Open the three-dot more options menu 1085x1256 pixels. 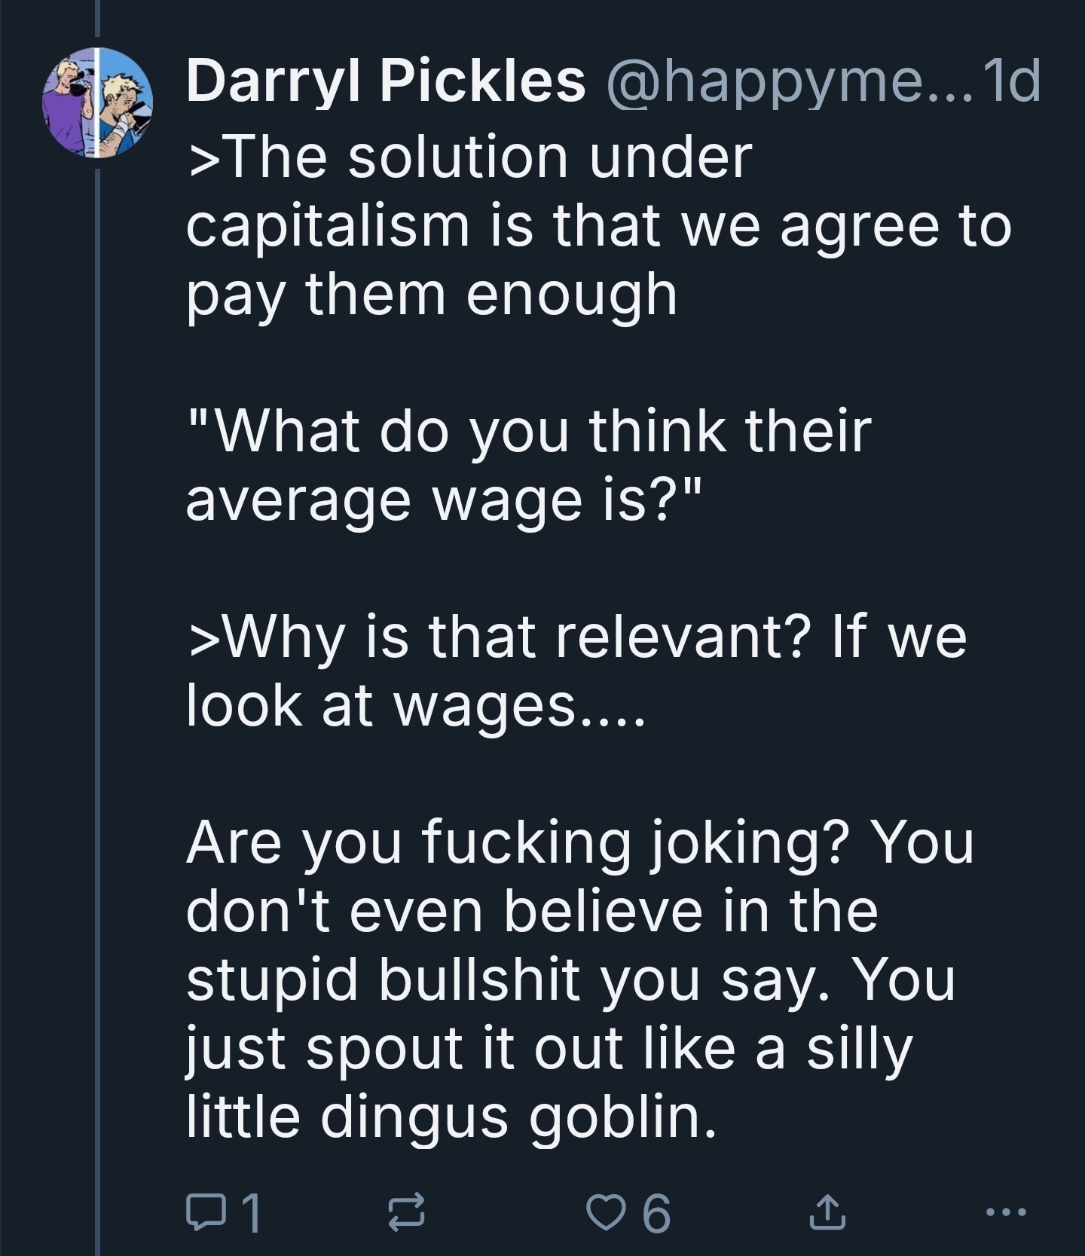(x=1006, y=1212)
